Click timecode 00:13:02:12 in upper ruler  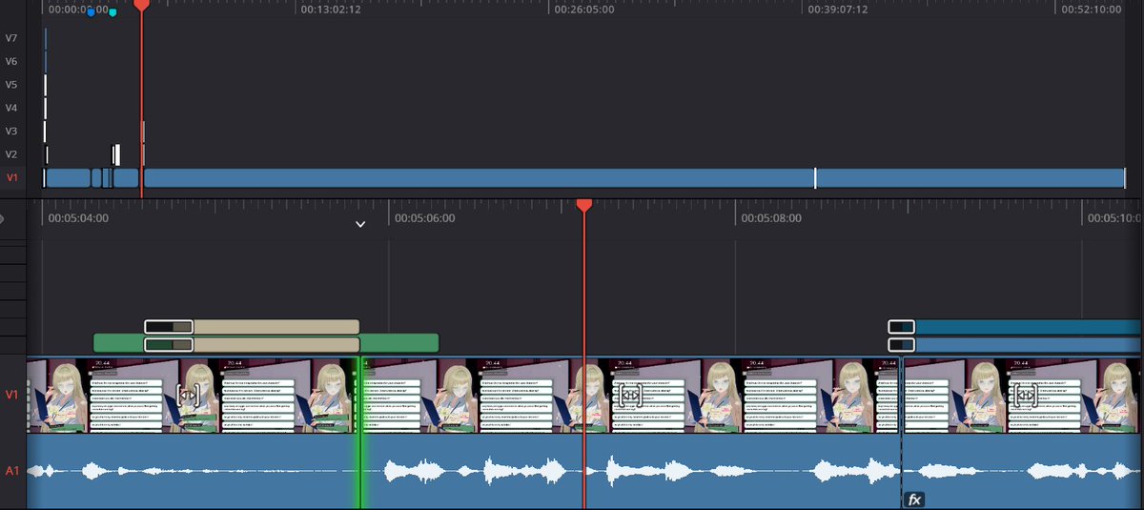pos(330,10)
